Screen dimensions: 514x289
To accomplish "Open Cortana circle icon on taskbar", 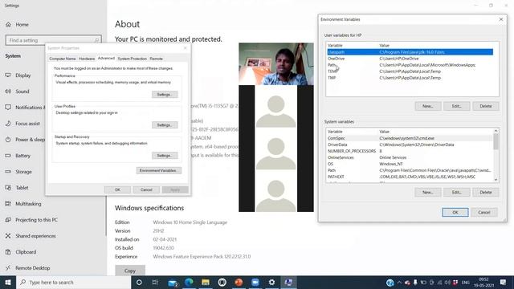I will click(139, 282).
